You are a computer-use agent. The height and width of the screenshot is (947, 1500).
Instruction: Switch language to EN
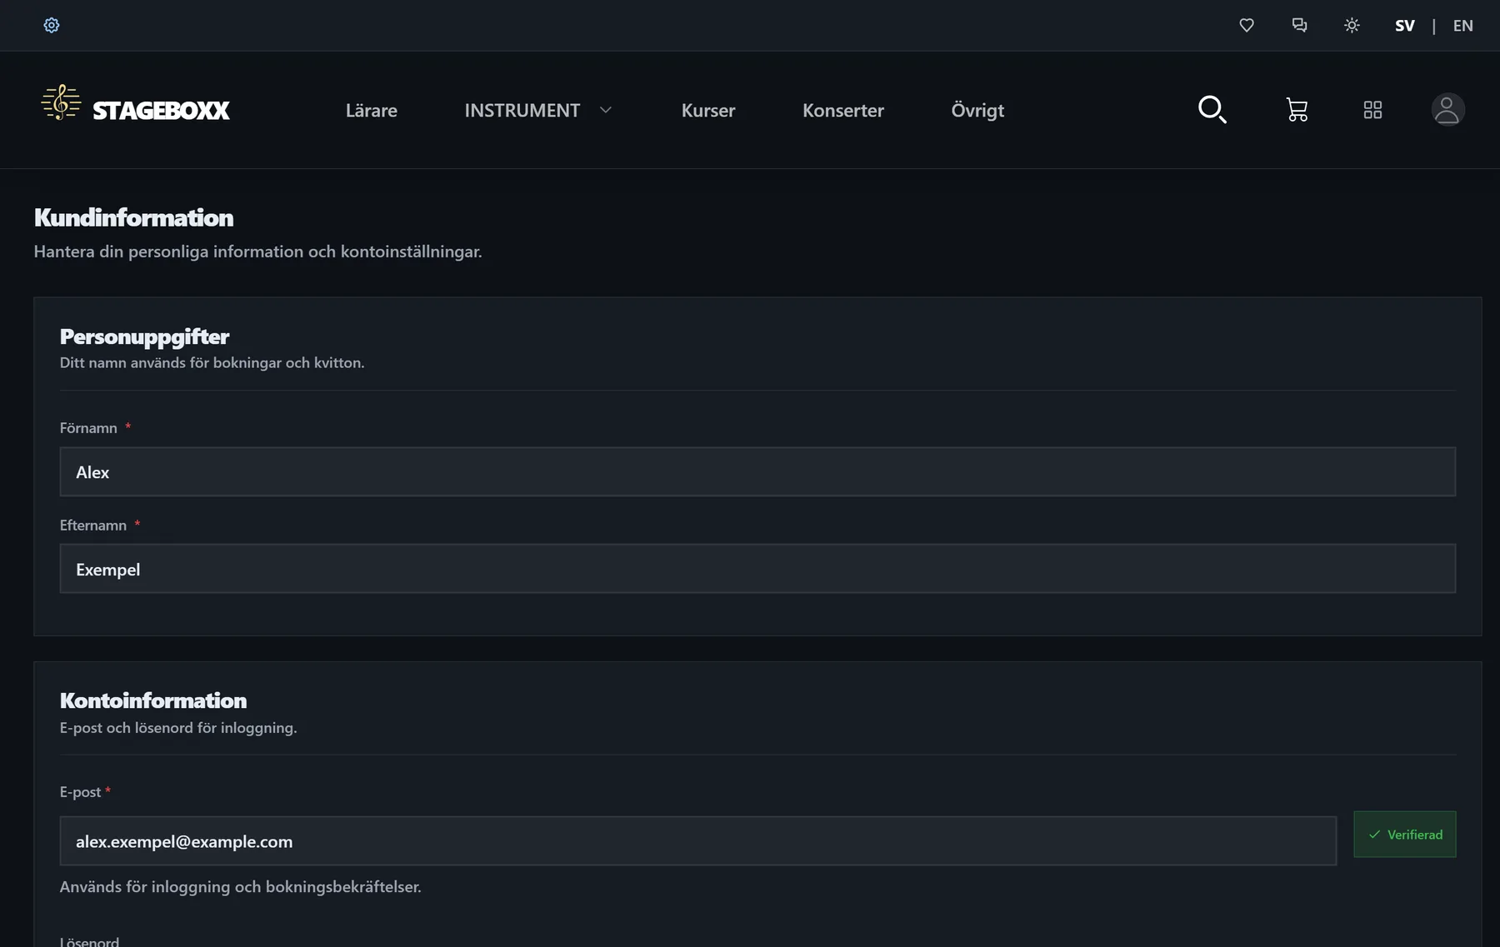[1463, 26]
